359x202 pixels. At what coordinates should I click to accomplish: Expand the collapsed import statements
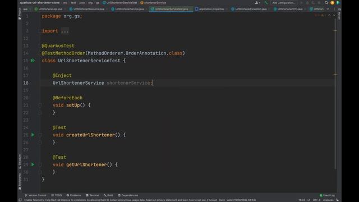(65, 31)
